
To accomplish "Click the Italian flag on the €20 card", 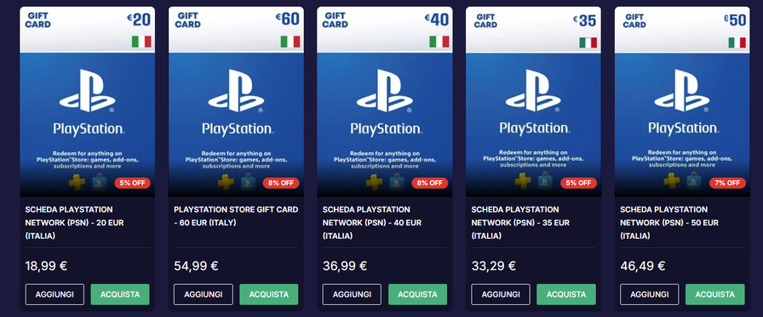I will [x=141, y=42].
